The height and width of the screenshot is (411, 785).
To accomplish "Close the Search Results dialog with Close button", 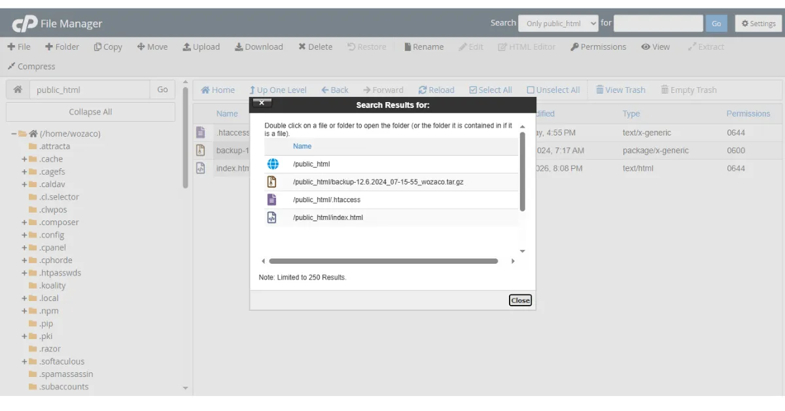I will coord(520,300).
